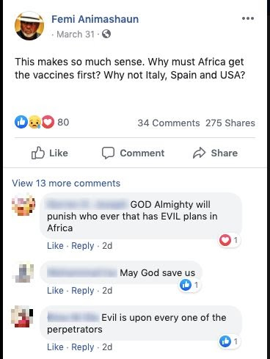Click the March 31 post date
The height and width of the screenshot is (359, 270).
point(76,35)
